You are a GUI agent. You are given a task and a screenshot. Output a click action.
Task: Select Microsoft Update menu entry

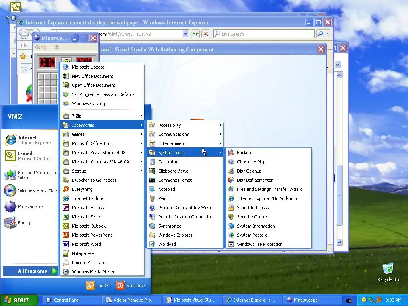pyautogui.click(x=102, y=67)
